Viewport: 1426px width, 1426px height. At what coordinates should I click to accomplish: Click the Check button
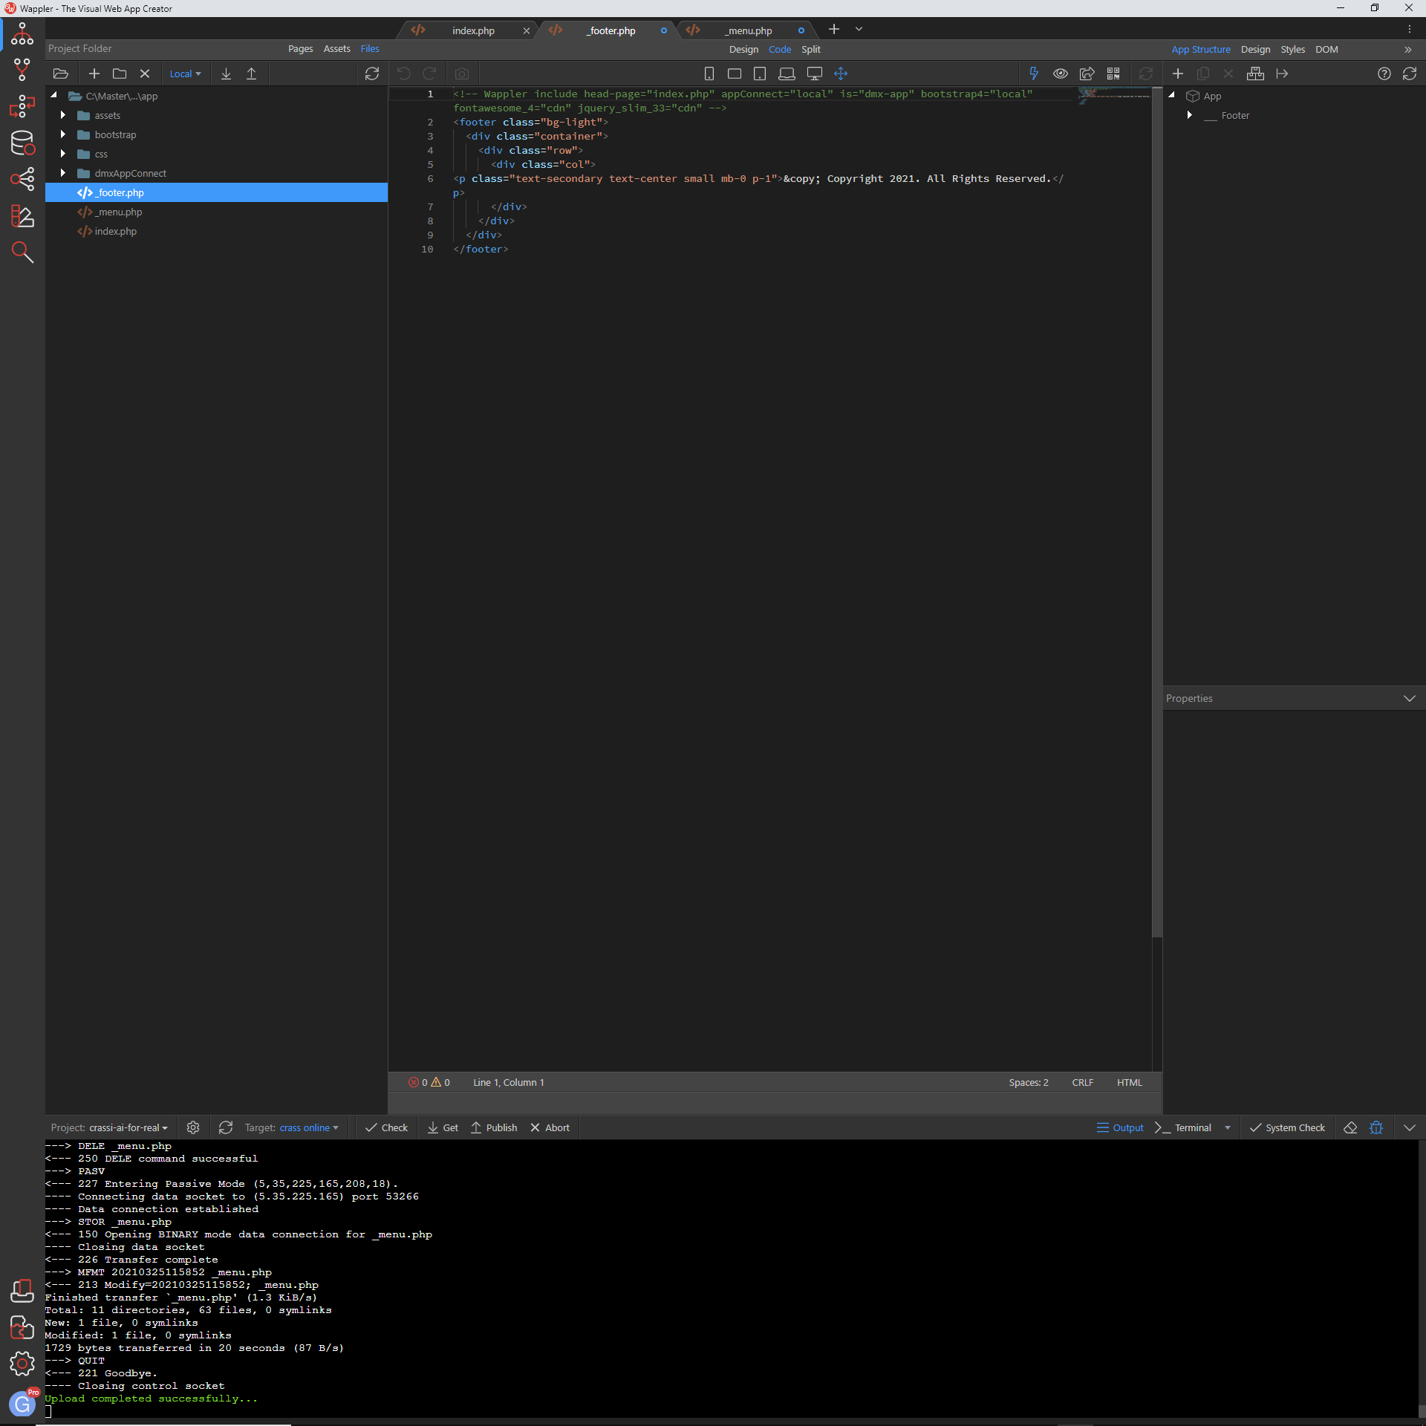point(386,1127)
